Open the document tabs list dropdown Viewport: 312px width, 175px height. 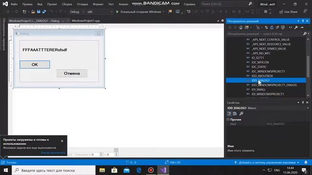218,21
